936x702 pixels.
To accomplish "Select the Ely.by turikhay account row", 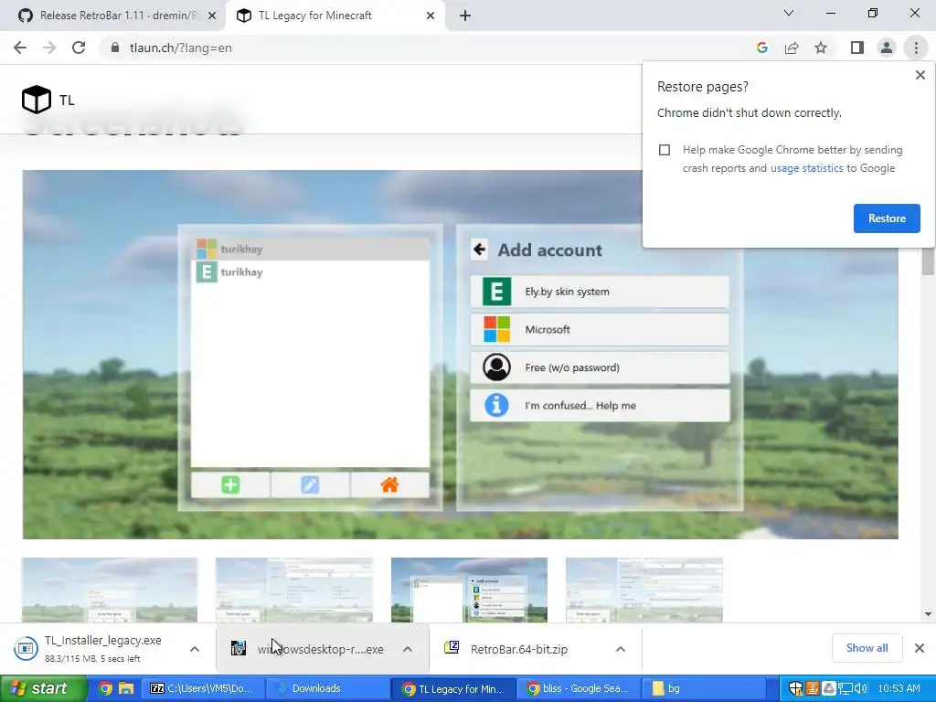I will 311,272.
